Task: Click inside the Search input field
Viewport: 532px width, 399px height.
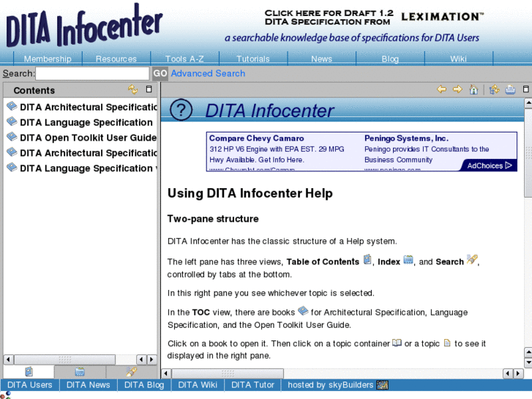Action: (92, 74)
